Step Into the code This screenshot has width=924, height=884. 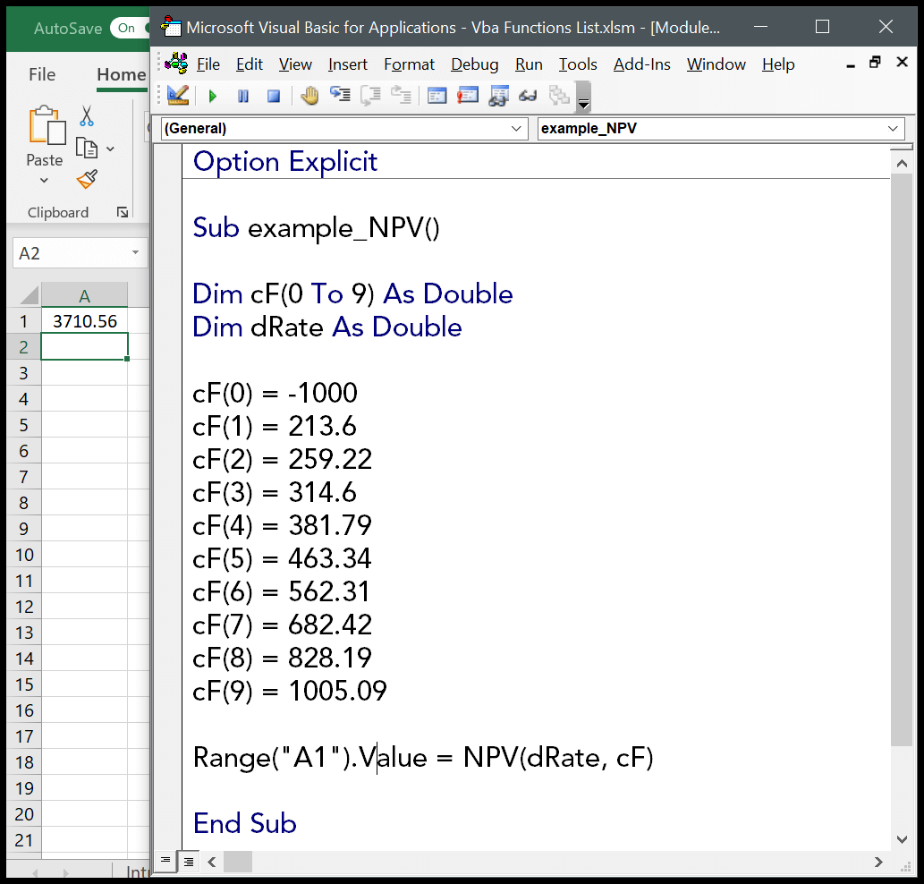click(339, 95)
